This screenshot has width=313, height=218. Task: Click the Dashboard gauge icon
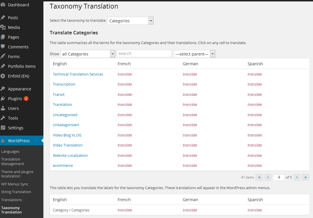pos(3,5)
